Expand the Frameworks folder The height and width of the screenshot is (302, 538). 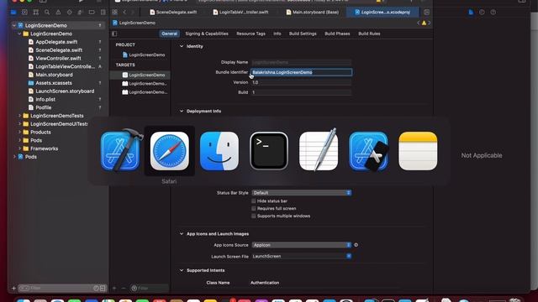click(x=19, y=148)
